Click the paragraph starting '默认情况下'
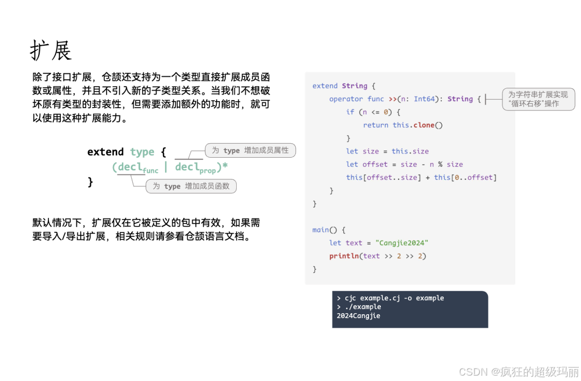581x381 pixels. coord(146,229)
